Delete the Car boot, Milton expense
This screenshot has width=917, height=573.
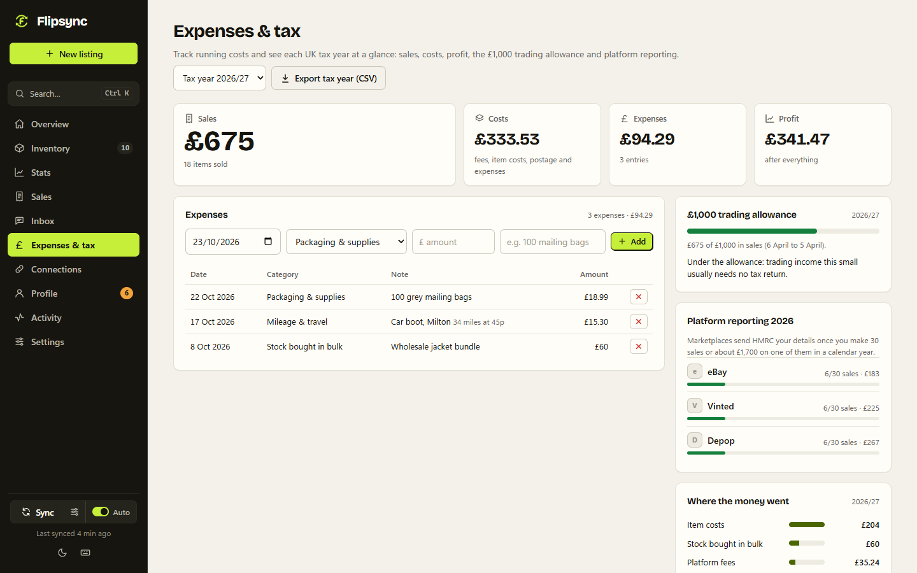click(x=639, y=322)
